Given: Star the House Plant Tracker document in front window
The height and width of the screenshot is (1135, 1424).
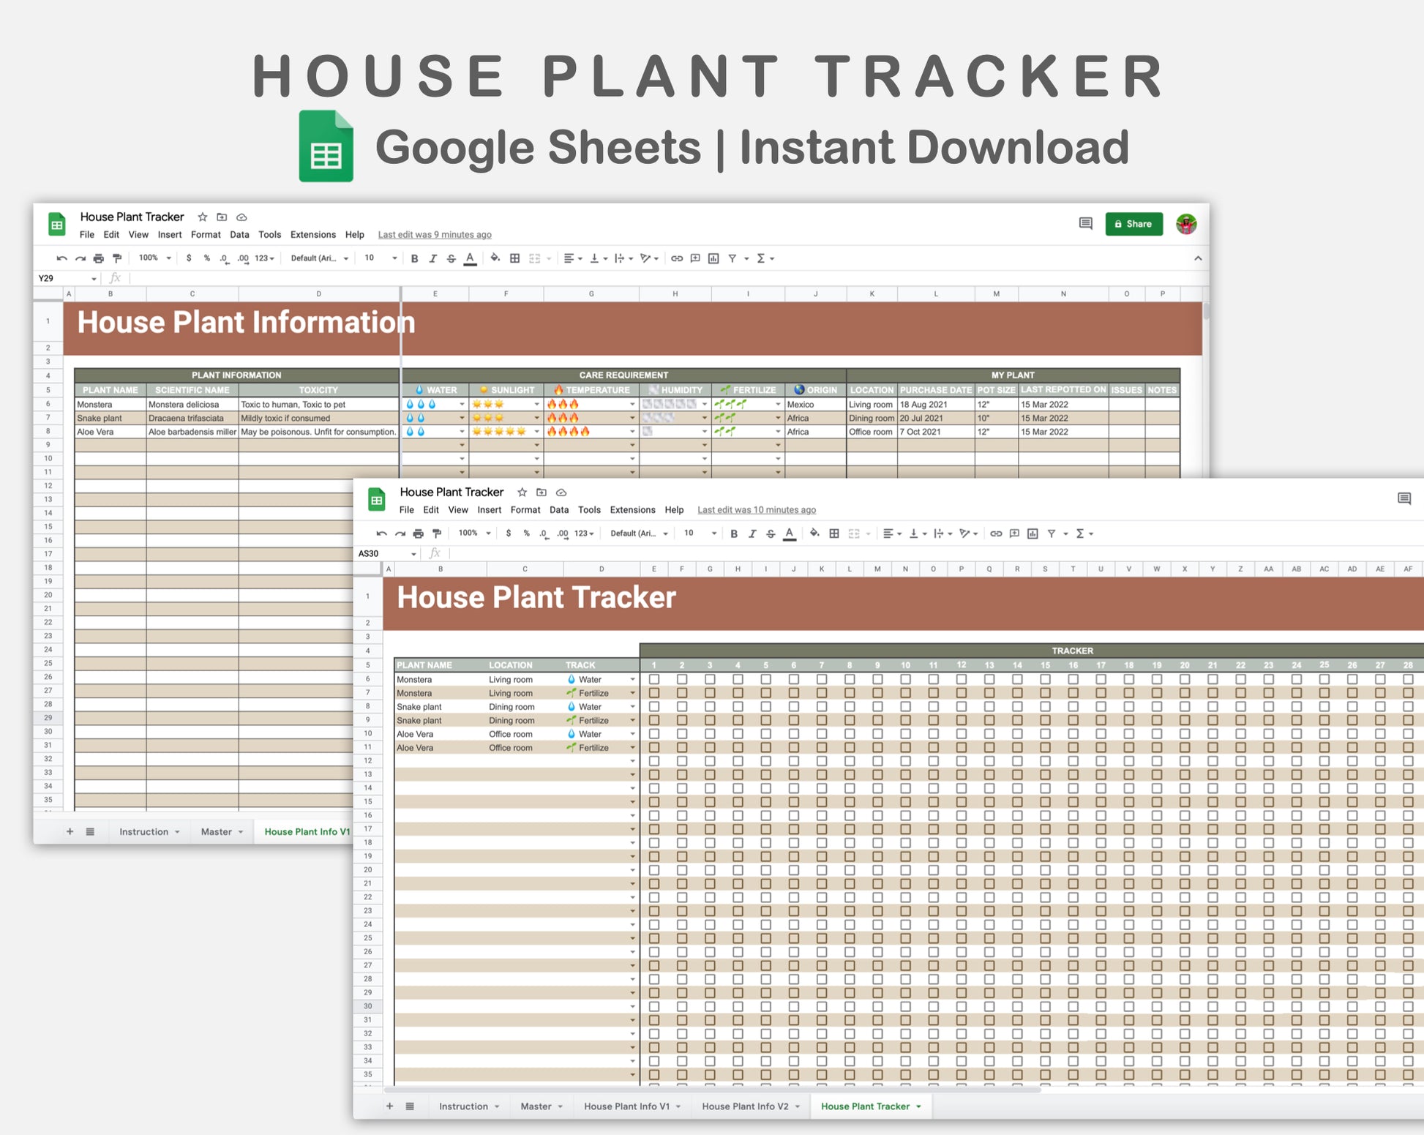Looking at the screenshot, I should pyautogui.click(x=522, y=492).
